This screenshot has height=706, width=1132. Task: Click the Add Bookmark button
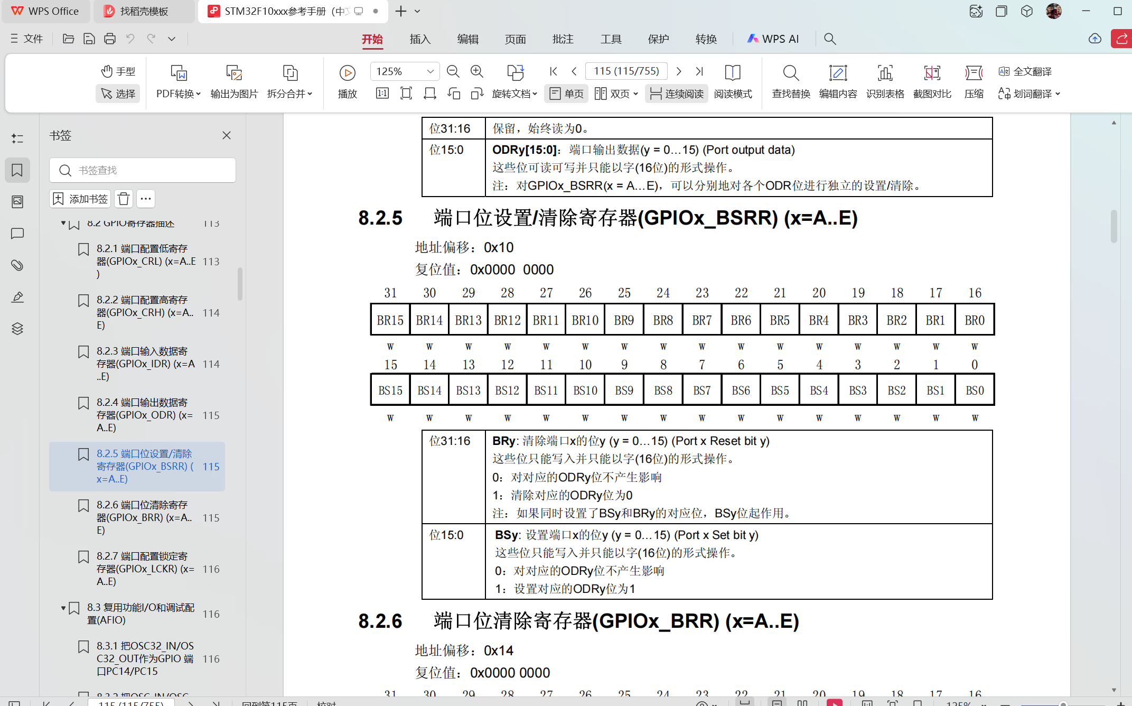[80, 199]
